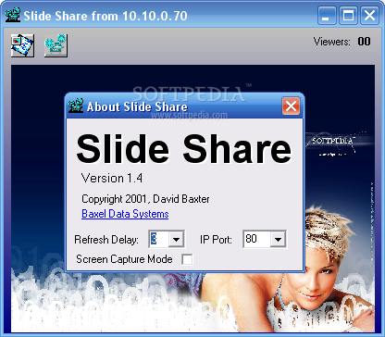Click the Slide Share title bar app icon
The image size is (385, 337).
click(13, 15)
